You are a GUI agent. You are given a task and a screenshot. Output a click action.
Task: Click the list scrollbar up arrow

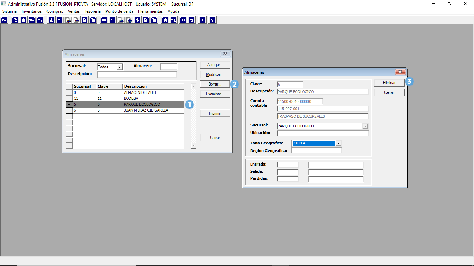194,87
